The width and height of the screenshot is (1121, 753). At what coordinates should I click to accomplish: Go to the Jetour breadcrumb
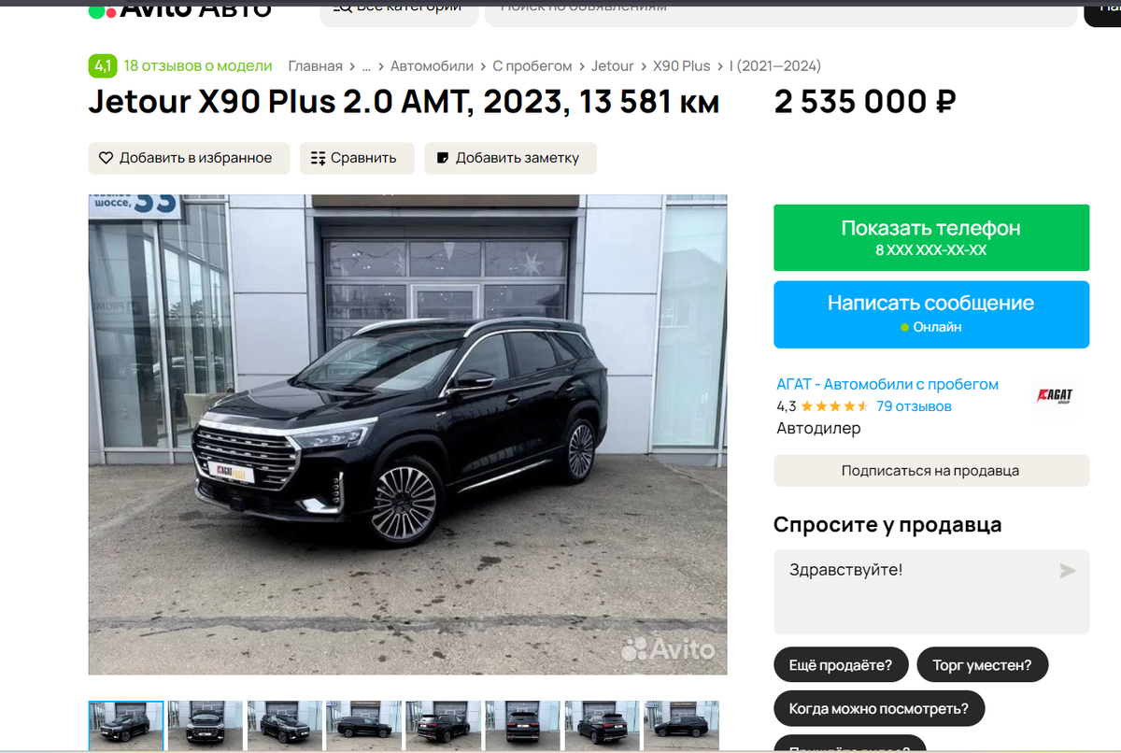tap(613, 66)
